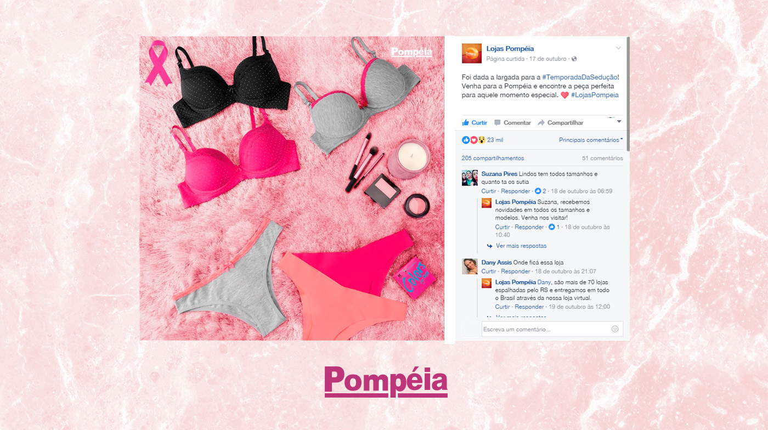Viewport: 768px width, 430px height.
Task: Click the Comentar speech bubble icon
Action: pos(498,123)
